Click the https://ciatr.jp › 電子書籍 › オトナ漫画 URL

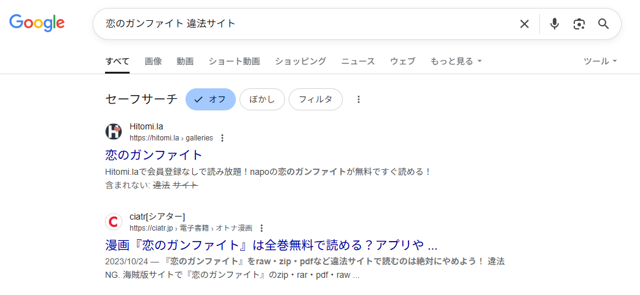pyautogui.click(x=191, y=228)
